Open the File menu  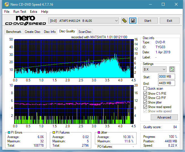pos(7,12)
